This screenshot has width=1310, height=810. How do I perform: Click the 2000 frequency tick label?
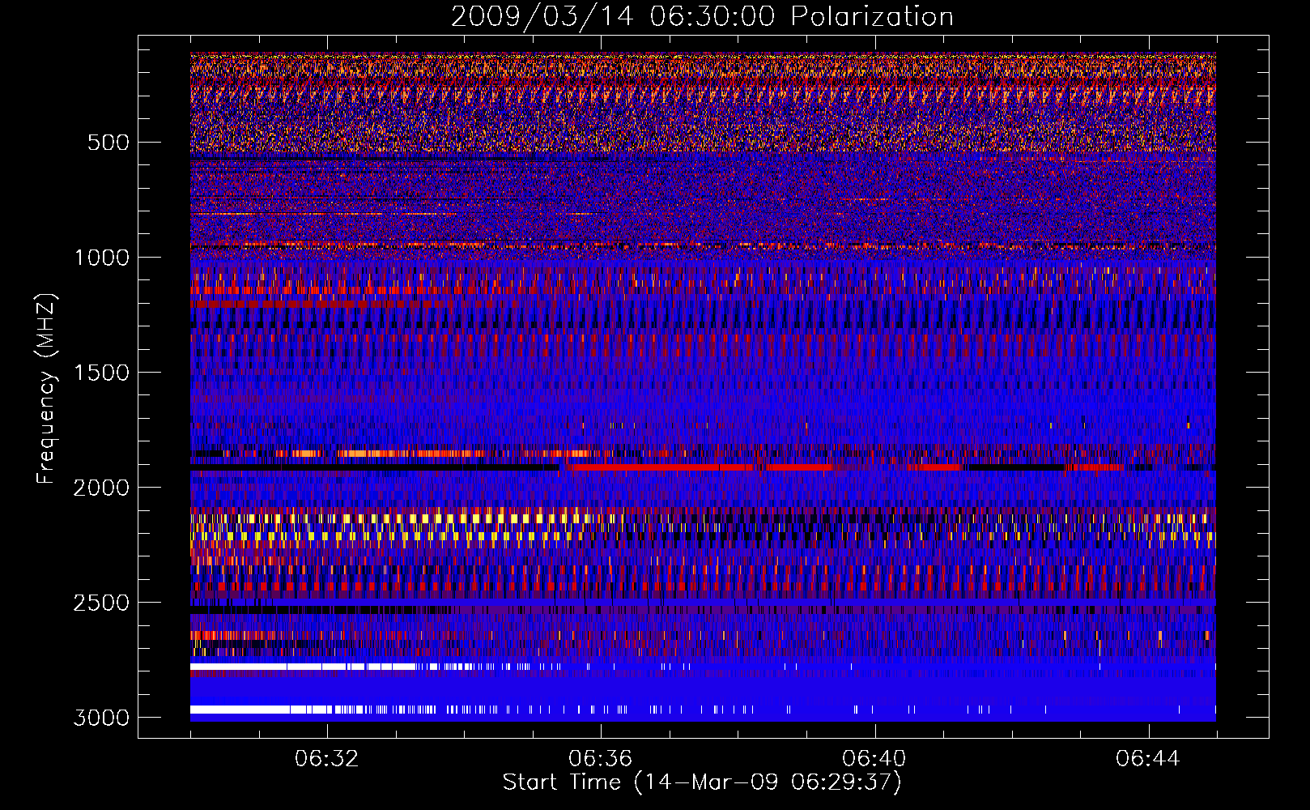[x=101, y=488]
